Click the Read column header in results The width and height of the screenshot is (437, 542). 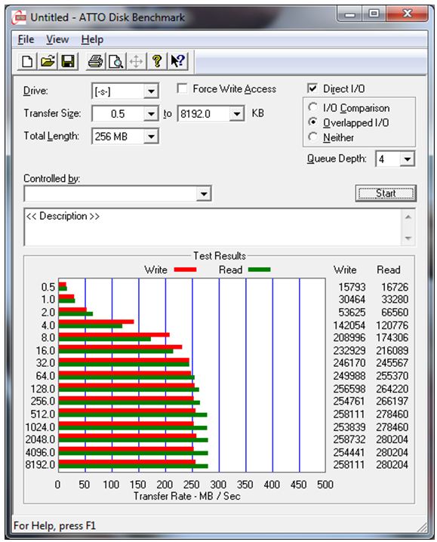388,269
